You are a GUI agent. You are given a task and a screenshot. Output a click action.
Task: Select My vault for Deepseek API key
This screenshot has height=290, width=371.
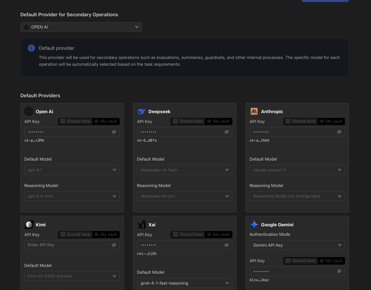(218, 121)
